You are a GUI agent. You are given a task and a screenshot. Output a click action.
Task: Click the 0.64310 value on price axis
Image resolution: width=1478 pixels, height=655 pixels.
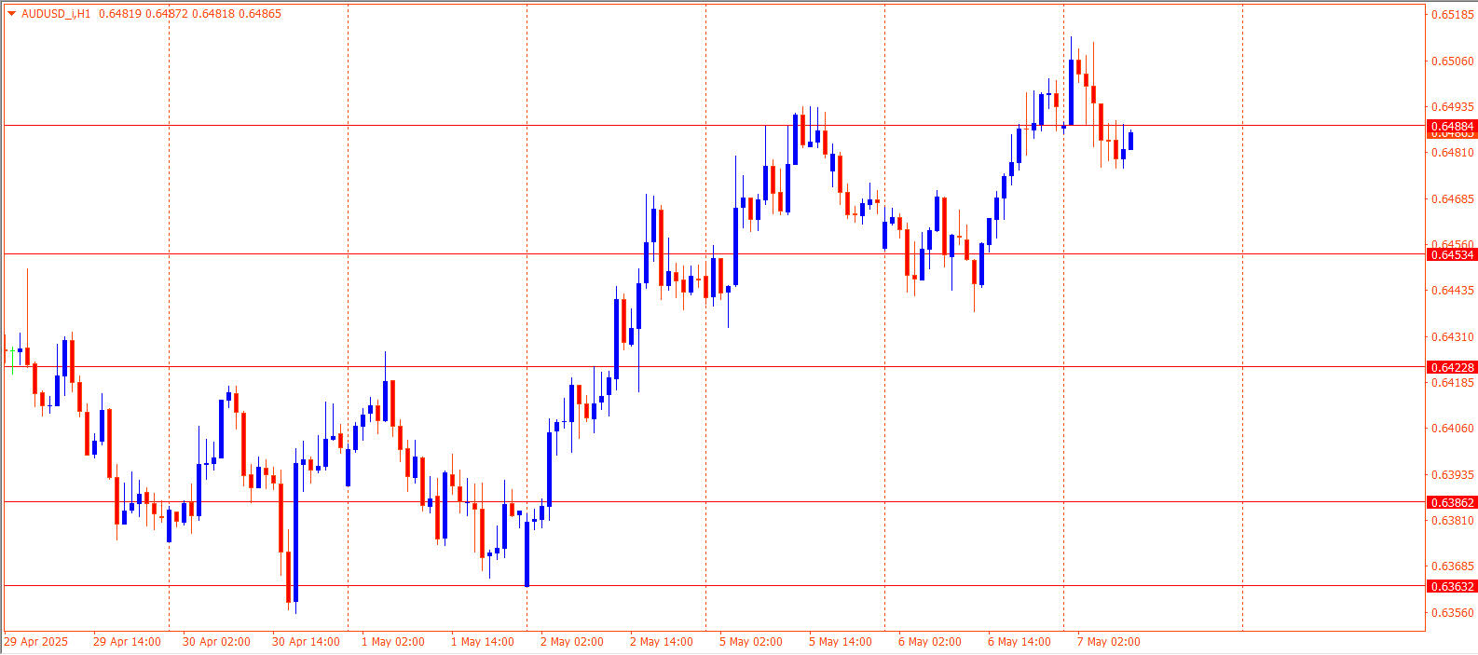[x=1453, y=337]
